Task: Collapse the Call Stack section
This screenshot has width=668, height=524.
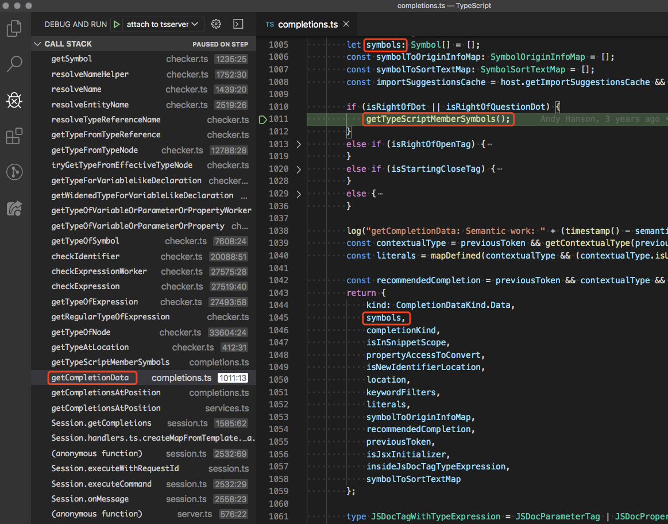Action: click(38, 44)
